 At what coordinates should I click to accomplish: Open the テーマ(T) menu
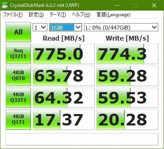tap(58, 15)
